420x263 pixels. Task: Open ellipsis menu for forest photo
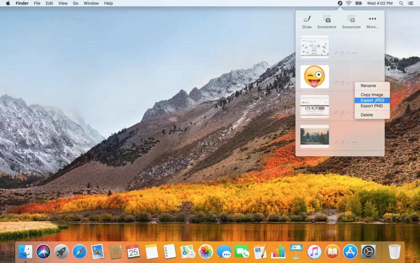355,142
